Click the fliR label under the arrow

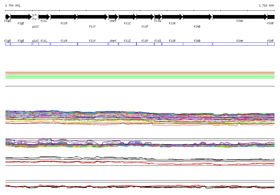click(x=172, y=23)
